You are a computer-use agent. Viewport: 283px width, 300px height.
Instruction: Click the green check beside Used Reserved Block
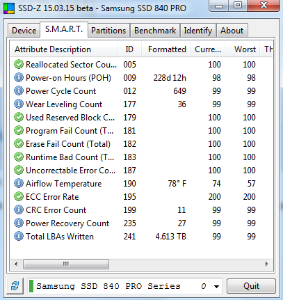(19, 117)
